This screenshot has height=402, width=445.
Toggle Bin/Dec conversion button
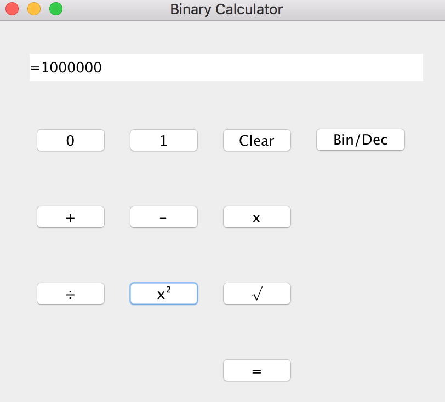pos(361,140)
